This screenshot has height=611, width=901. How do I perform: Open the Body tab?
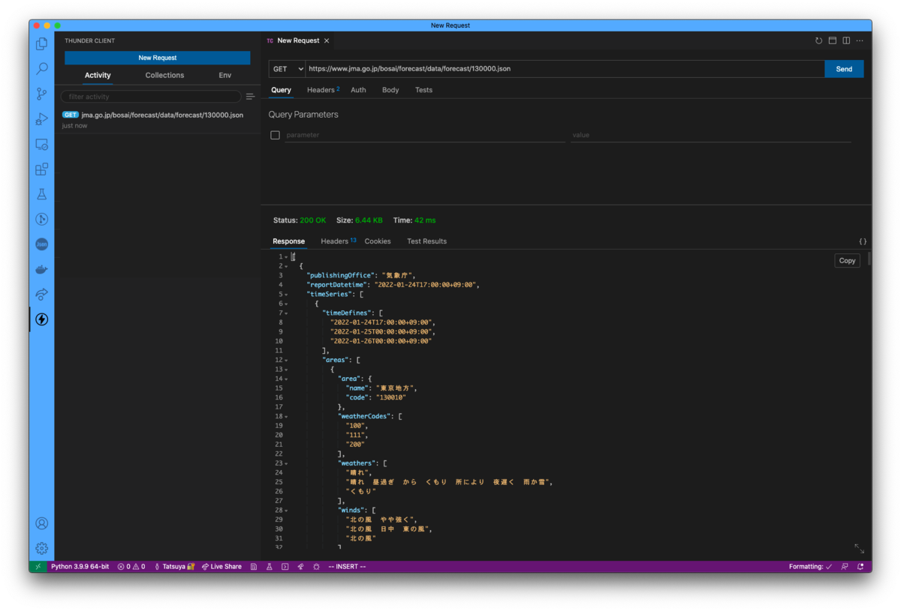coord(390,90)
